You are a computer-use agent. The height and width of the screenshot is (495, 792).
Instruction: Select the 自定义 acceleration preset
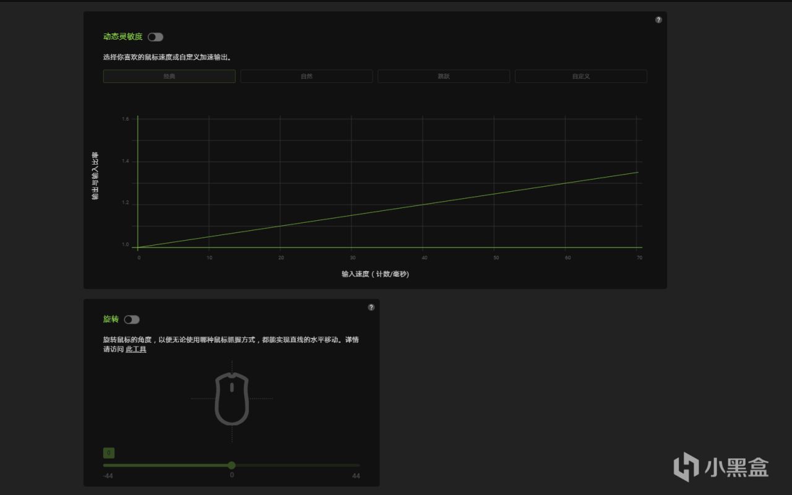581,76
